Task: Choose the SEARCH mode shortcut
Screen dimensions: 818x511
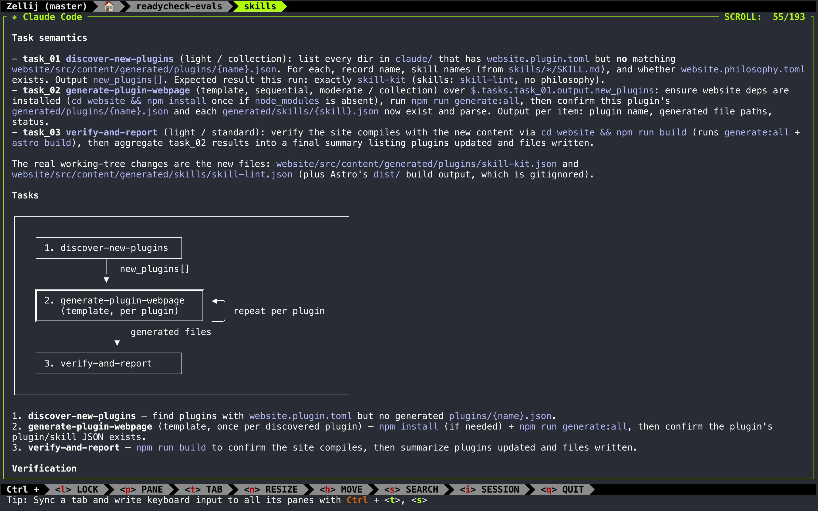Action: click(x=411, y=489)
